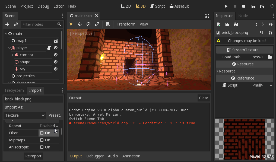Toggle ray node visibility eye

tap(56, 69)
